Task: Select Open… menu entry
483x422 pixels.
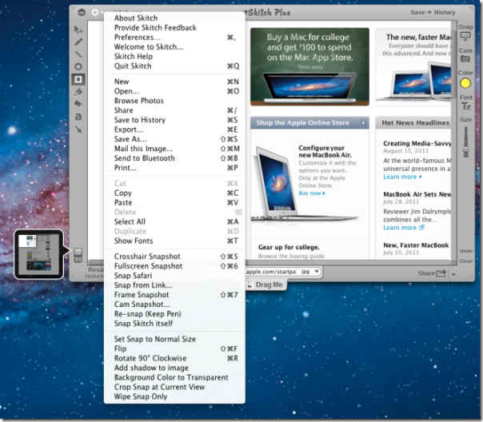Action: tap(174, 91)
